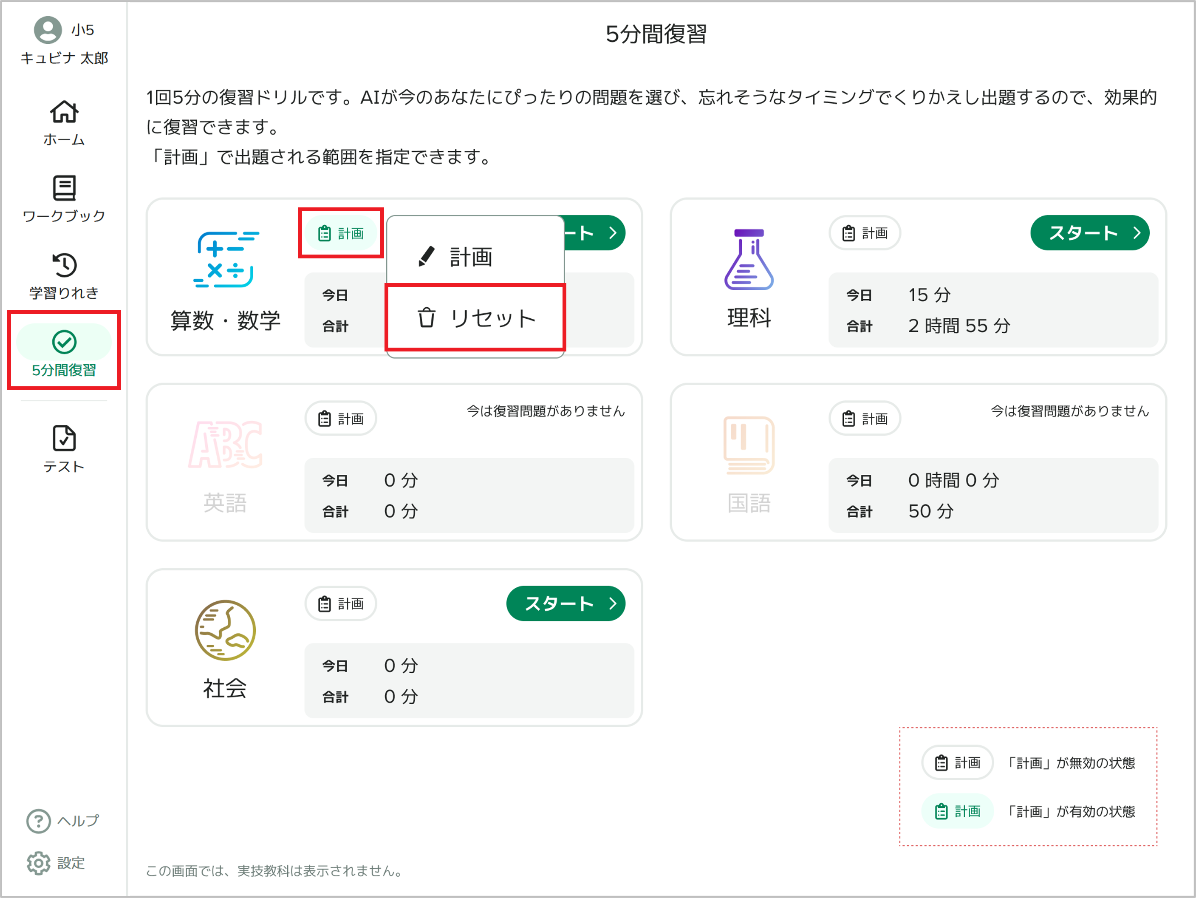
Task: Click the pencil icon beside 計画 in the popup
Action: coord(426,256)
